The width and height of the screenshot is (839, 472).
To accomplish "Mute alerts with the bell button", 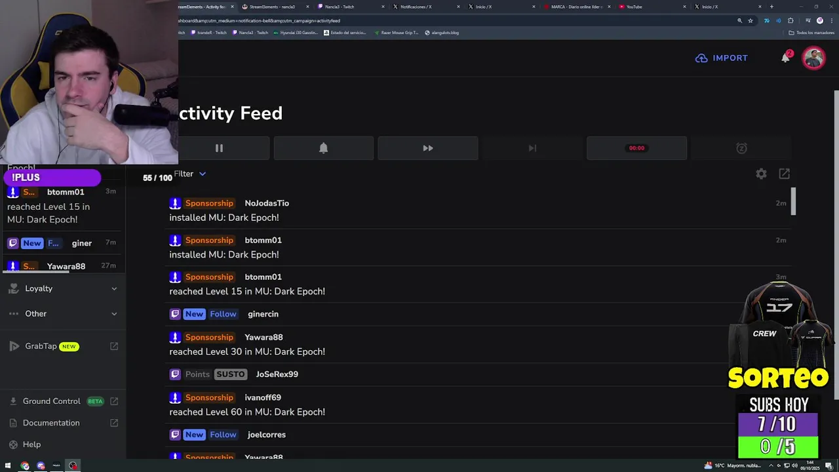I will point(323,148).
